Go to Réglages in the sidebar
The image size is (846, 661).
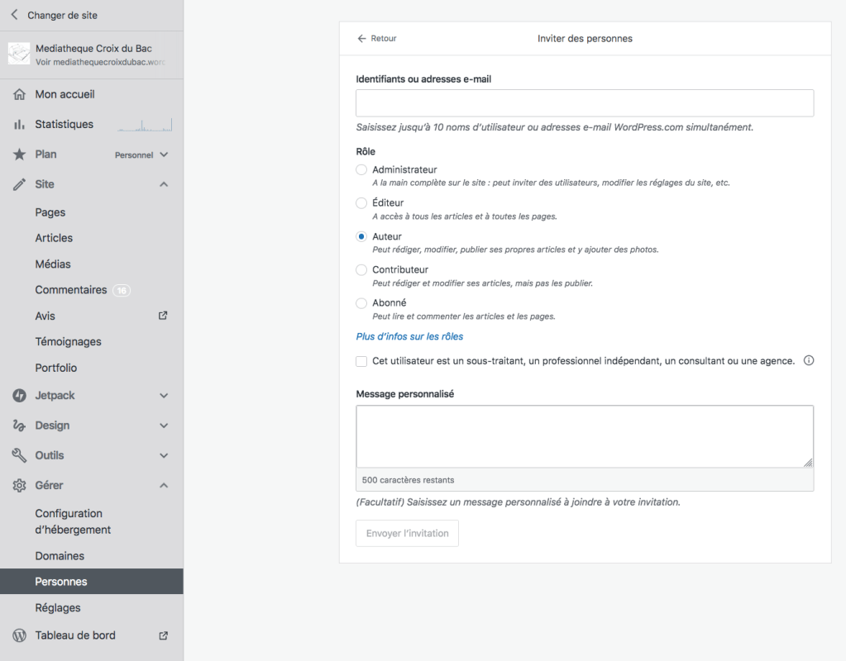coord(58,608)
